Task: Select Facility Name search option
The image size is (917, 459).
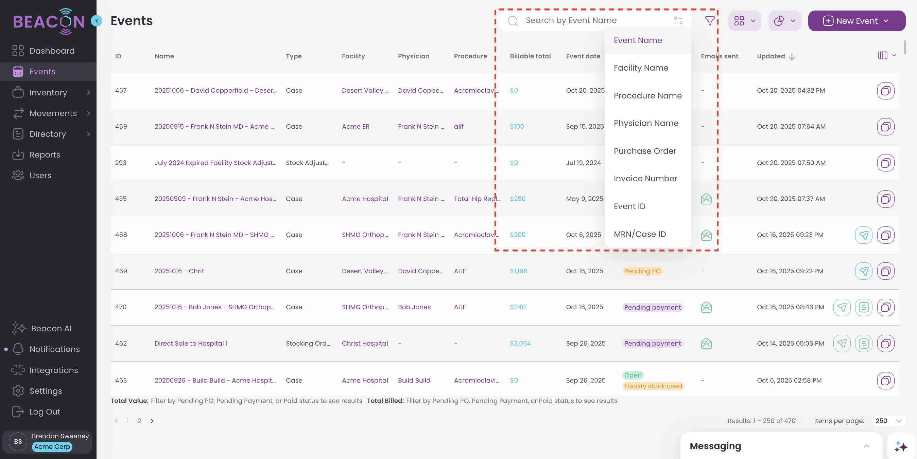Action: click(x=641, y=68)
